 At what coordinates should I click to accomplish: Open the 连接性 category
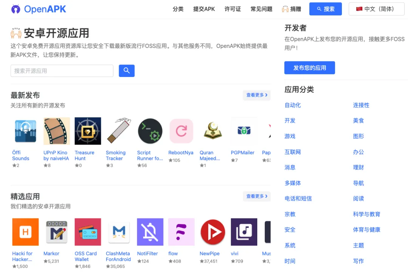[x=361, y=105]
